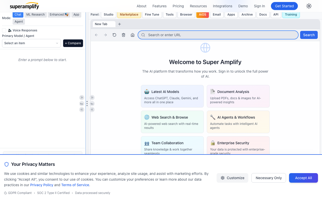Switch mode to ML Research

click(35, 15)
